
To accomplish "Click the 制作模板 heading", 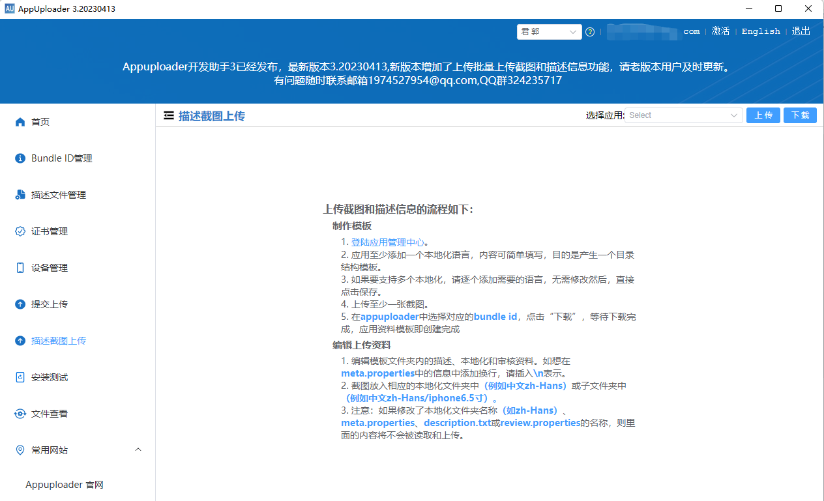I will [352, 226].
